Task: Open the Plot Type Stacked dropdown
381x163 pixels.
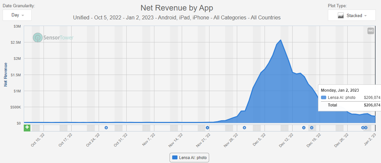Action: pos(352,15)
